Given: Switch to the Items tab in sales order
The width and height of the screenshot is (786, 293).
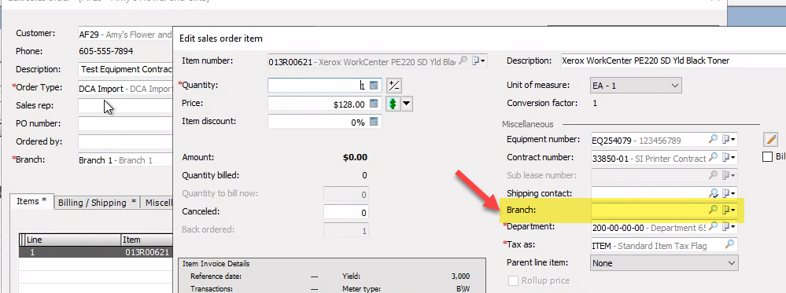Looking at the screenshot, I should click(x=31, y=201).
